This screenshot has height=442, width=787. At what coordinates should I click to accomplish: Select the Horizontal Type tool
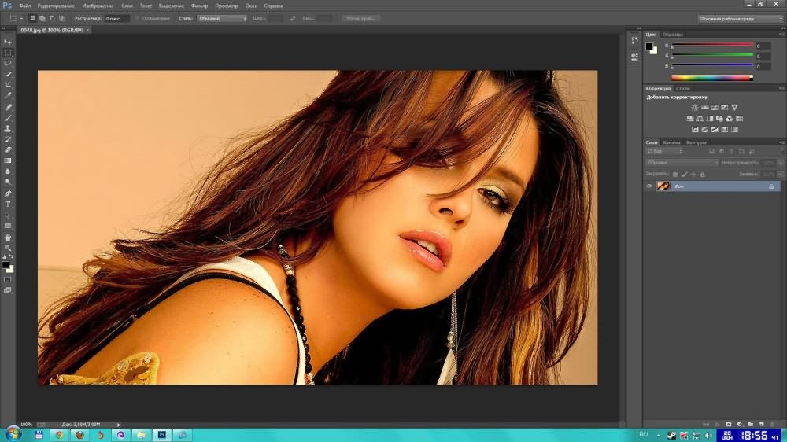[8, 204]
